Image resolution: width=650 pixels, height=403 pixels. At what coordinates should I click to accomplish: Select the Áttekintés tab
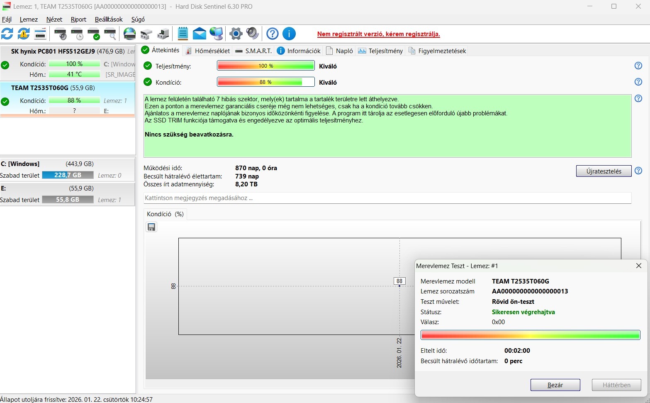[161, 50]
